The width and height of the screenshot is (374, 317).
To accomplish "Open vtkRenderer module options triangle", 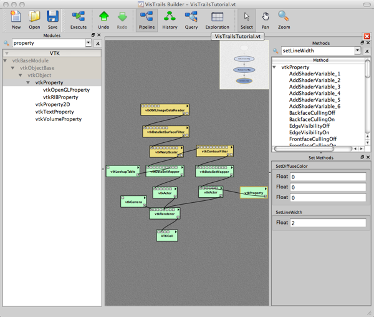I will 178,210.
